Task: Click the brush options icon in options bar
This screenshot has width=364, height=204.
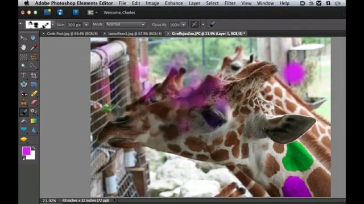Action: pyautogui.click(x=212, y=24)
